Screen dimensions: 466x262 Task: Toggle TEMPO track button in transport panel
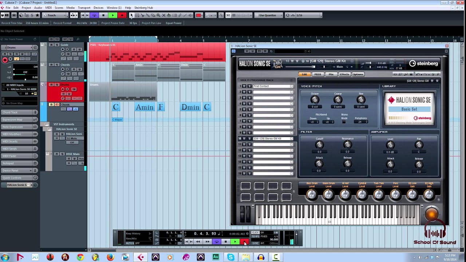255,237
